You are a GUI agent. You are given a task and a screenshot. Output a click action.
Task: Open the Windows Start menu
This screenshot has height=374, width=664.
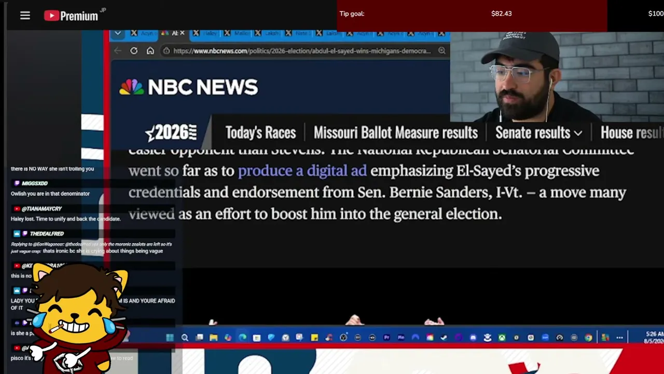(170, 338)
